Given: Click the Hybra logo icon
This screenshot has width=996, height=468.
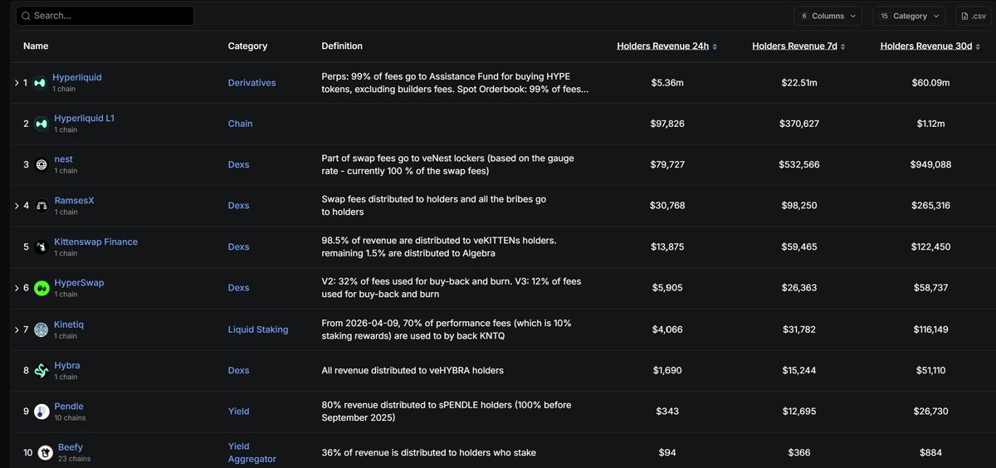Looking at the screenshot, I should point(40,371).
